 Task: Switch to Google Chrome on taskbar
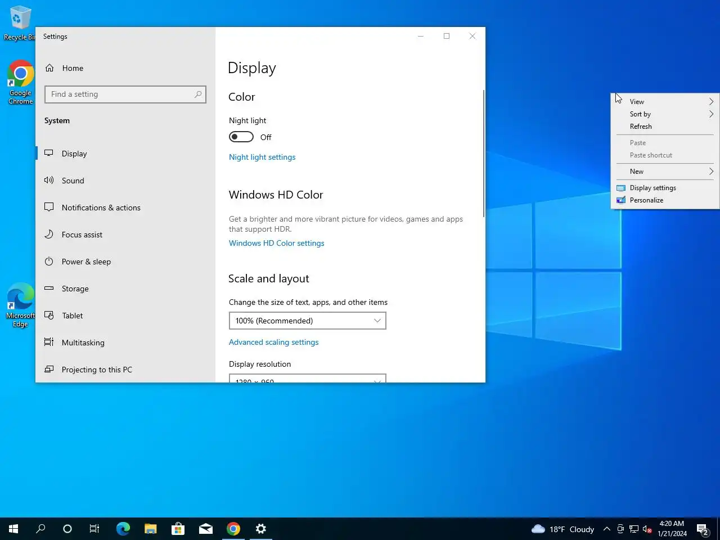pyautogui.click(x=233, y=529)
